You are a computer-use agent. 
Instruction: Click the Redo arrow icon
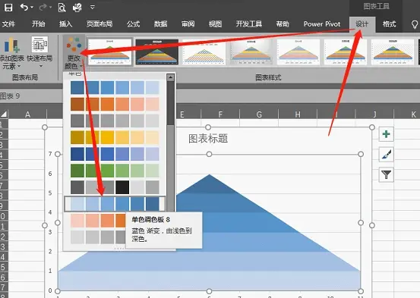(x=43, y=8)
